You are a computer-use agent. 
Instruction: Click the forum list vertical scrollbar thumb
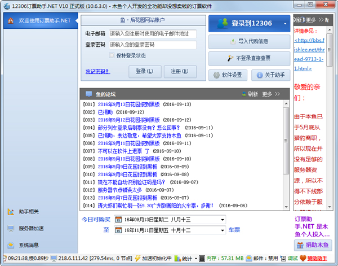click(x=286, y=141)
